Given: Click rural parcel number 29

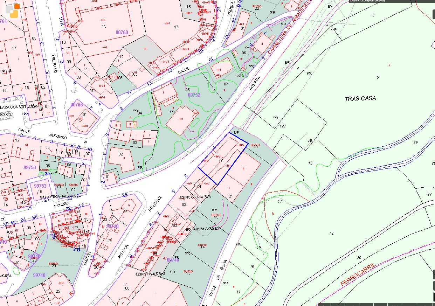Looking at the screenshot, I should point(415,142).
